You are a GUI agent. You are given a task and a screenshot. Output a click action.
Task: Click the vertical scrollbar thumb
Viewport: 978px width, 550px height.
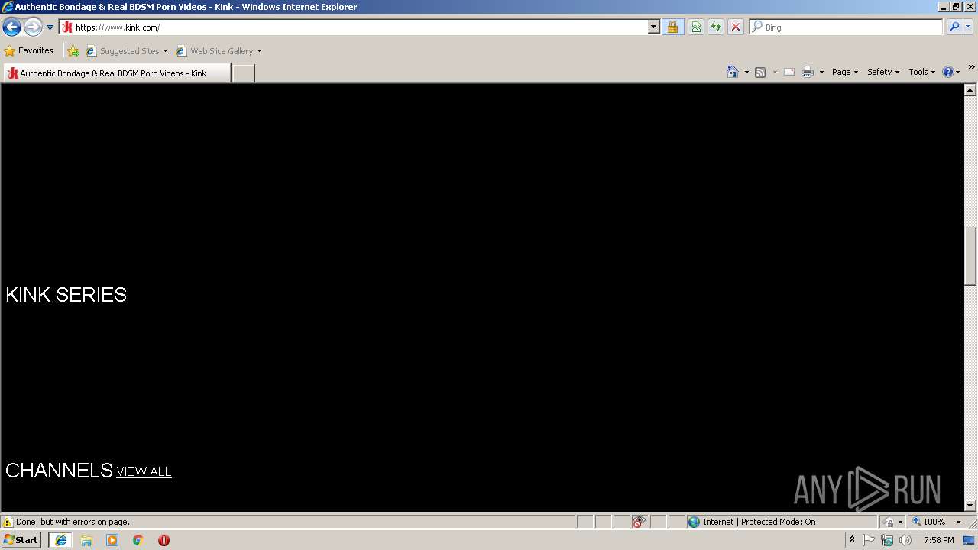(x=970, y=256)
